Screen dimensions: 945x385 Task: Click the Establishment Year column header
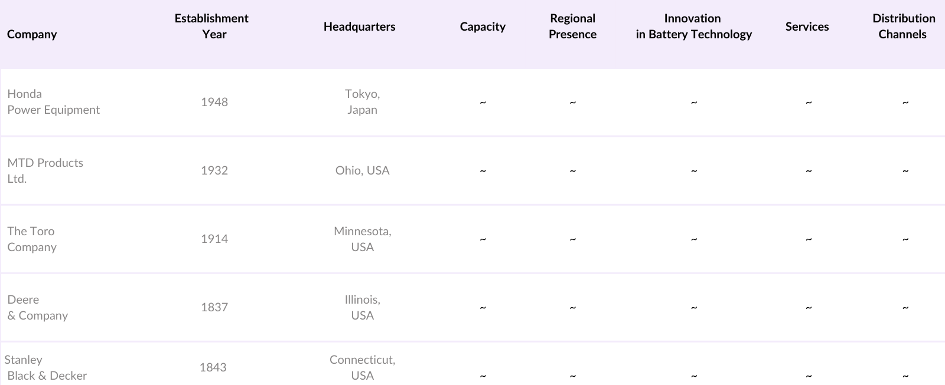click(x=211, y=27)
